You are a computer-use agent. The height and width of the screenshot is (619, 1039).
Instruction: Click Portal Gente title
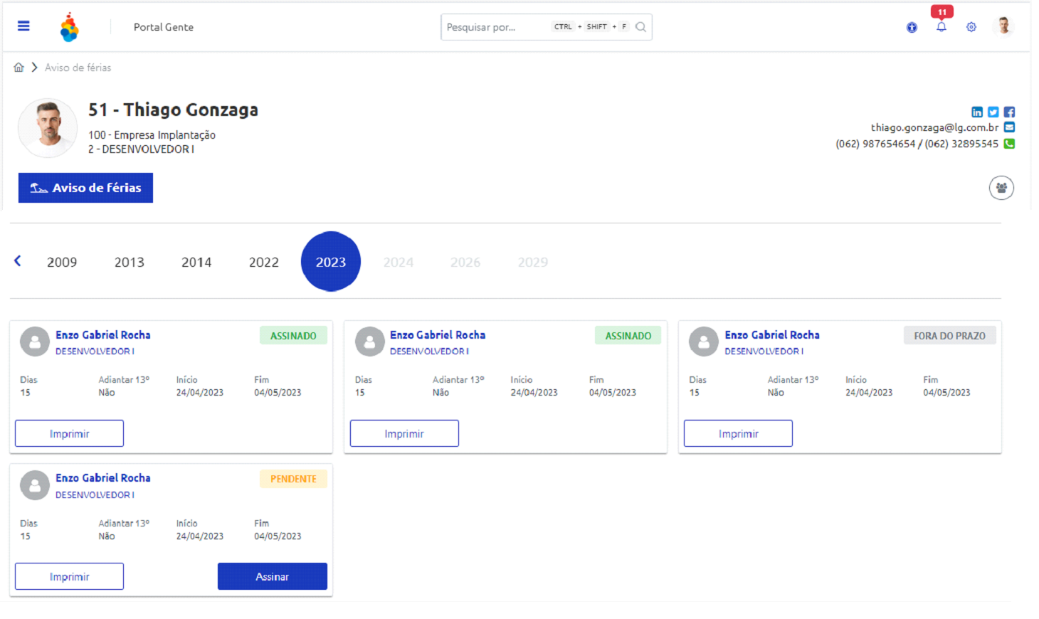164,27
